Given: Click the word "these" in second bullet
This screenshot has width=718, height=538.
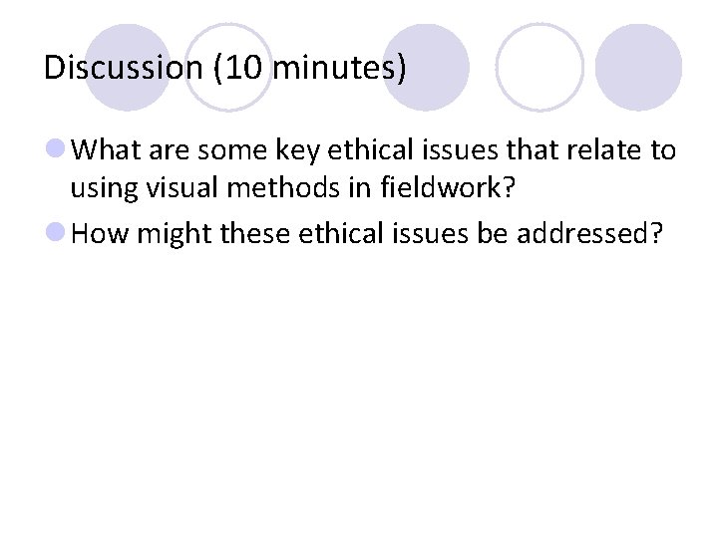Looking at the screenshot, I should click(x=245, y=234).
